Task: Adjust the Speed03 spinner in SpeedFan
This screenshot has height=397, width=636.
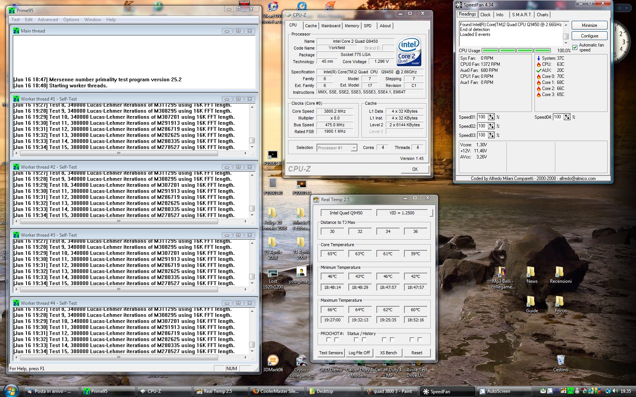Action: pos(491,135)
